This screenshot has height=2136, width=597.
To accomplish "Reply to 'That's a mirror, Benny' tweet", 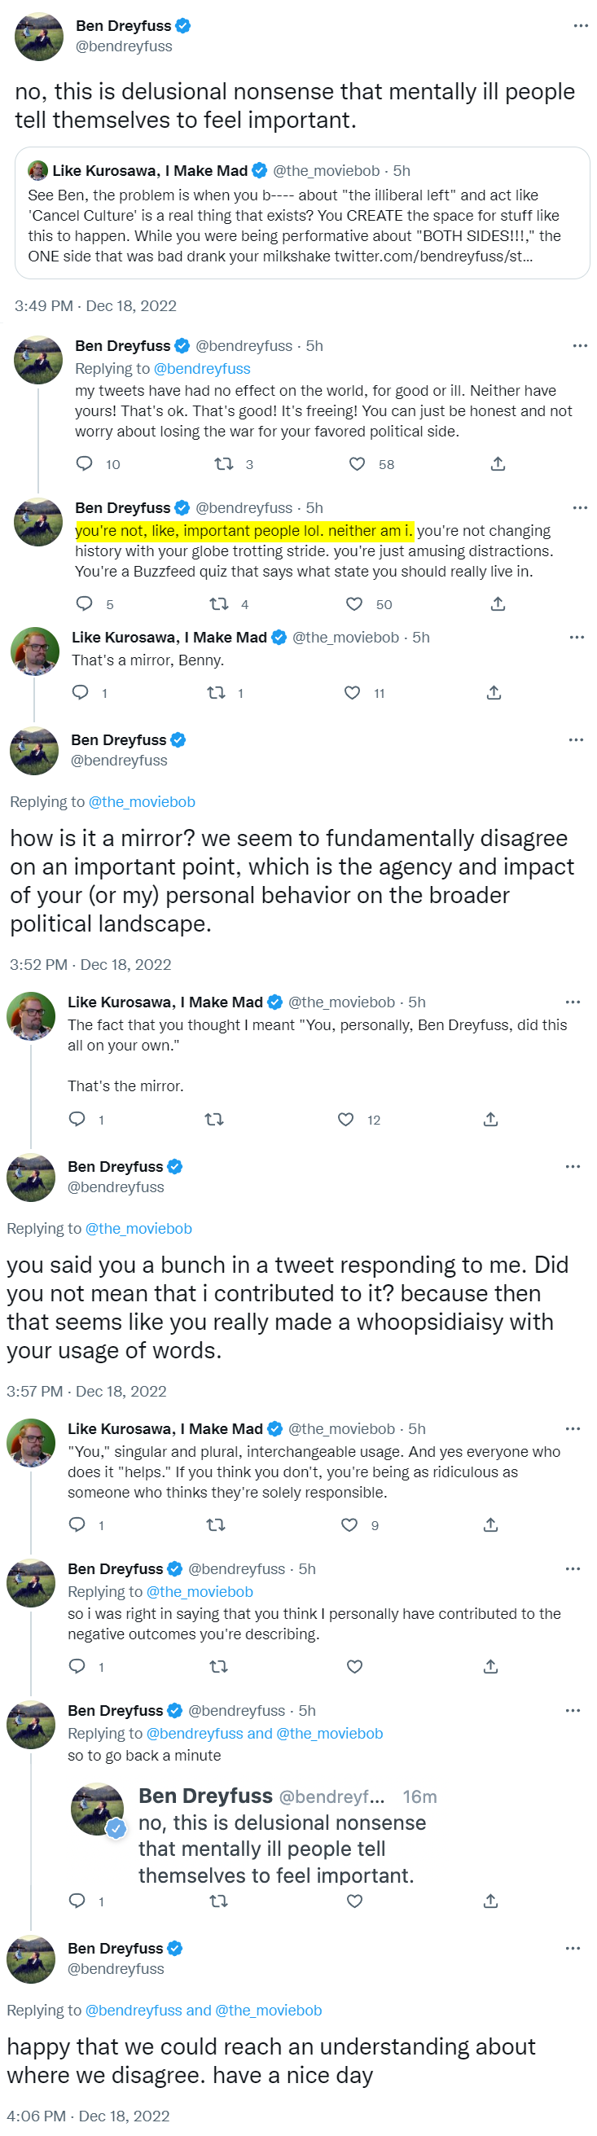I will click(x=81, y=692).
